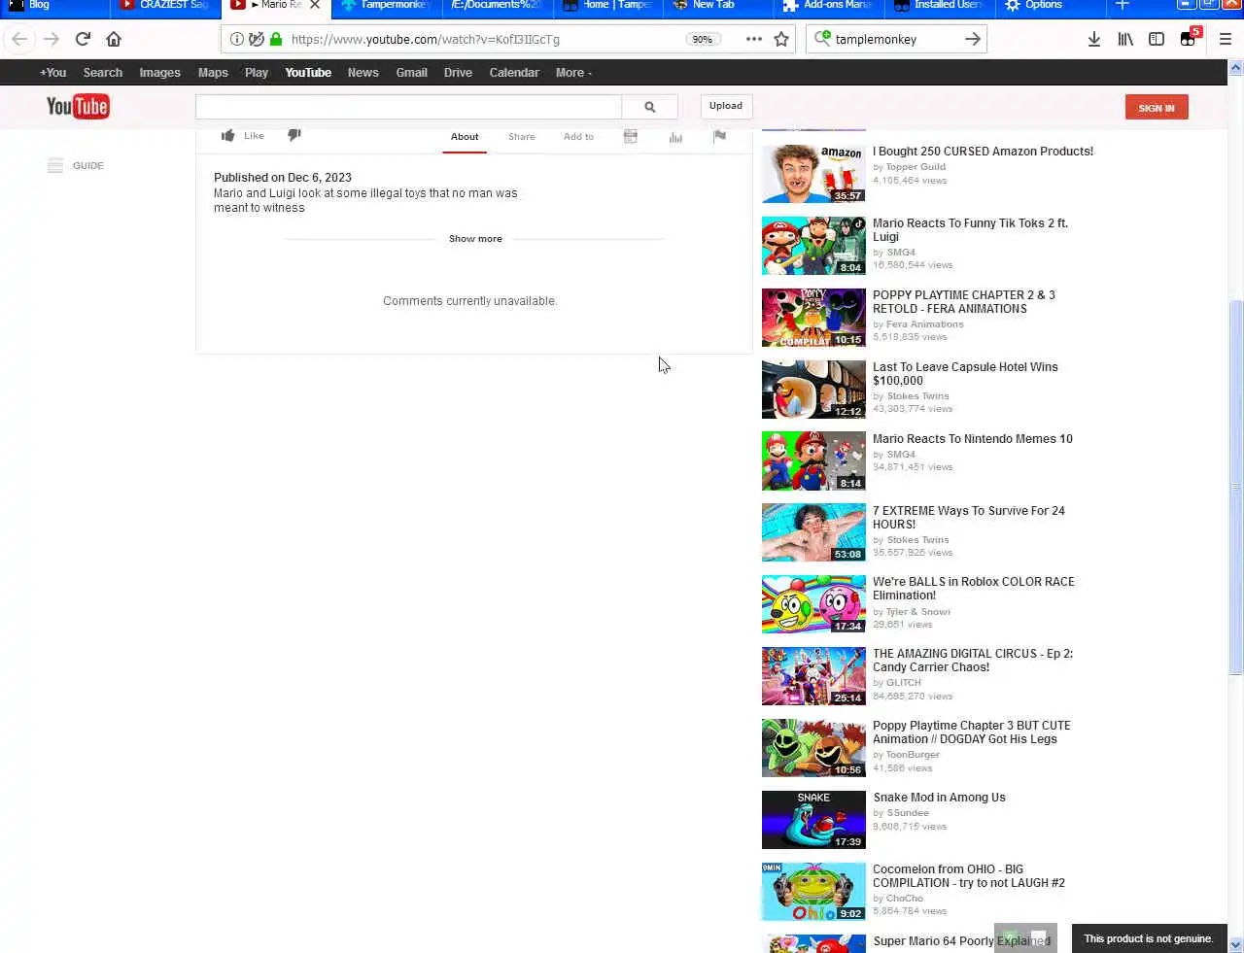Screen dimensions: 1244x953
Task: Open the Topper Guild channel link
Action: [916, 167]
